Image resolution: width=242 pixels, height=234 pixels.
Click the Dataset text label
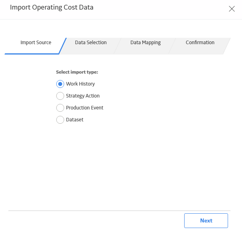coord(75,120)
